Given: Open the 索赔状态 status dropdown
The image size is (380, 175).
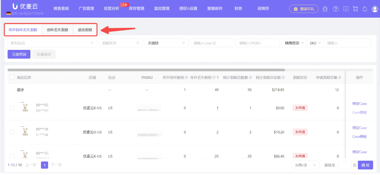Looking at the screenshot, I should click(x=121, y=43).
